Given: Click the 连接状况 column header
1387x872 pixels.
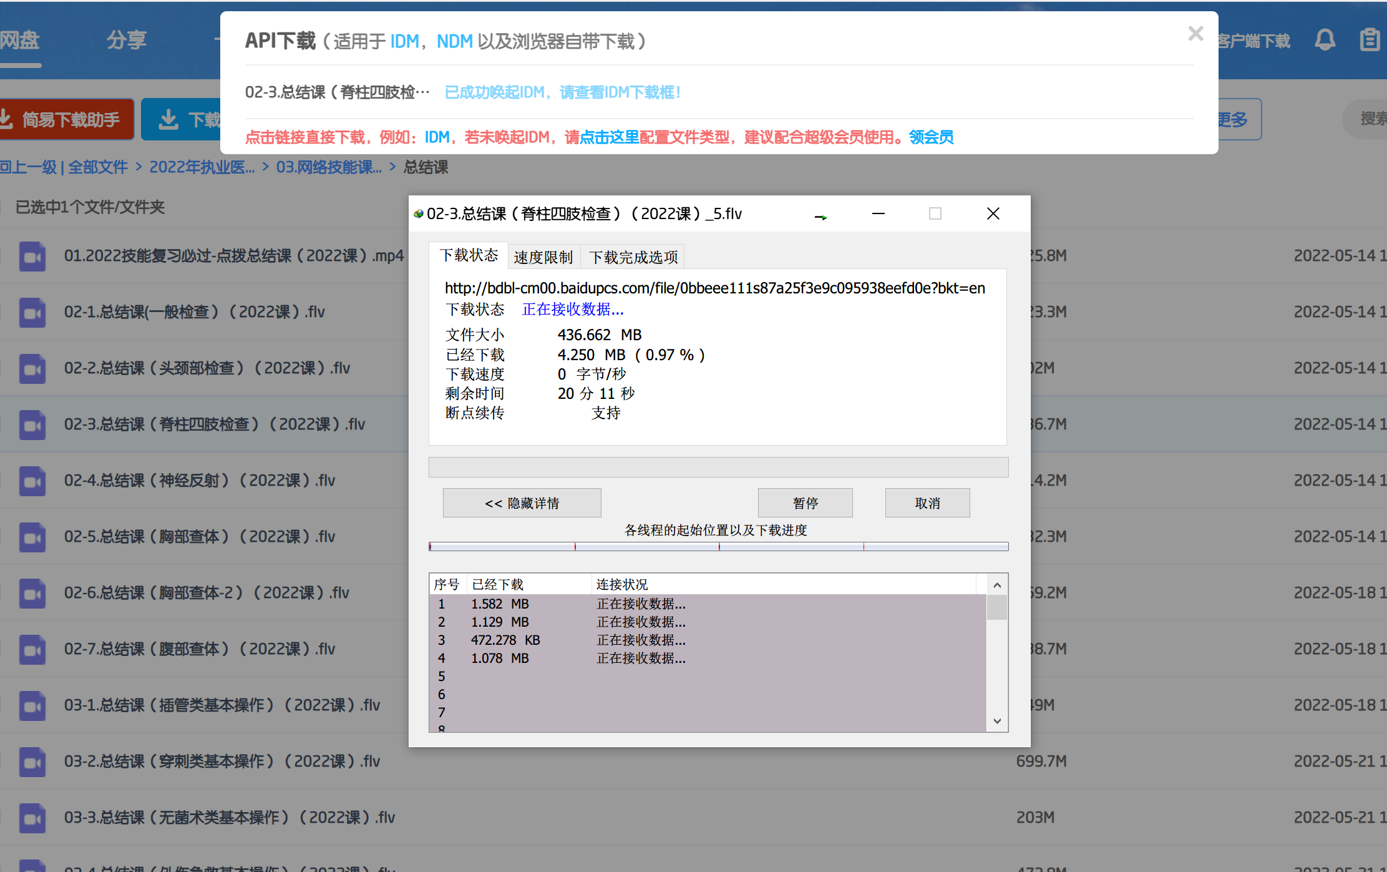Looking at the screenshot, I should (783, 584).
